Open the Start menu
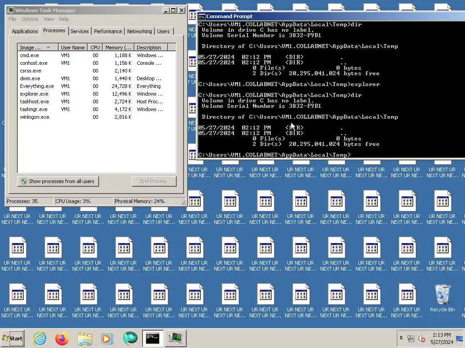Image resolution: width=465 pixels, height=348 pixels. (13, 338)
